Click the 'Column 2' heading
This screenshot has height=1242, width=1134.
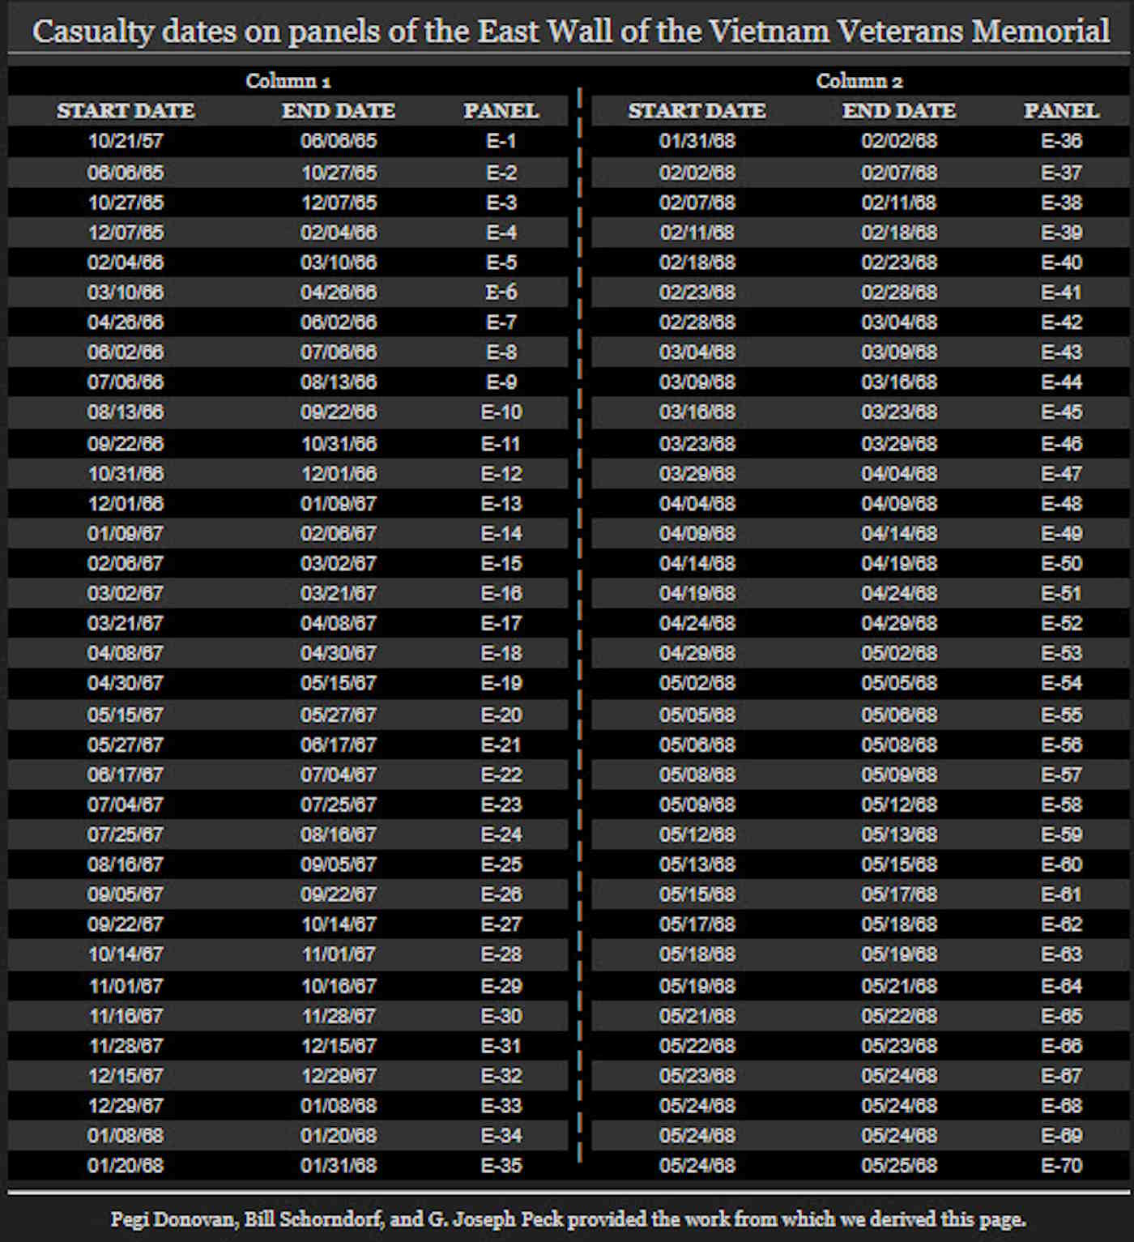point(859,81)
